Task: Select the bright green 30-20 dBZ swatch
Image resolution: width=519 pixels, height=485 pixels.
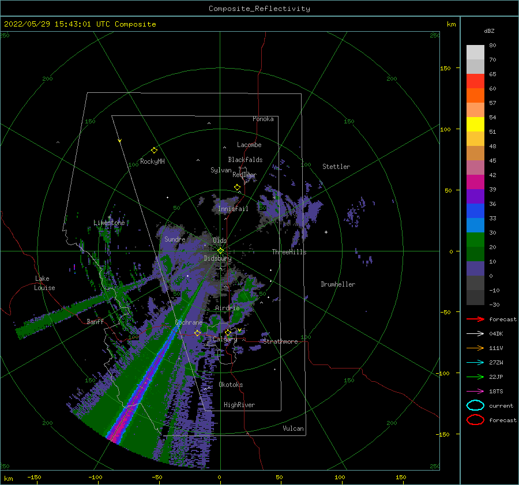Action: pyautogui.click(x=475, y=240)
